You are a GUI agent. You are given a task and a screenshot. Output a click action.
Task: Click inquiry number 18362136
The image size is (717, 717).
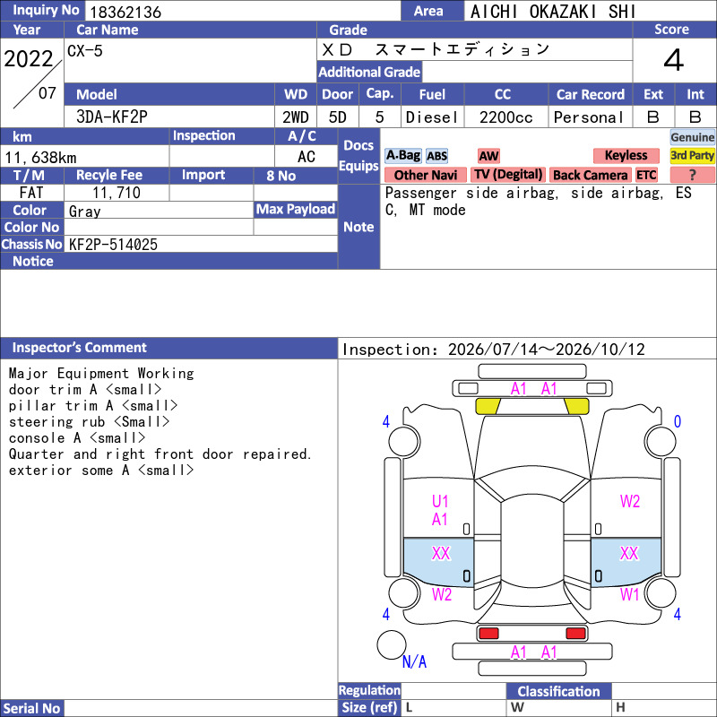point(125,12)
